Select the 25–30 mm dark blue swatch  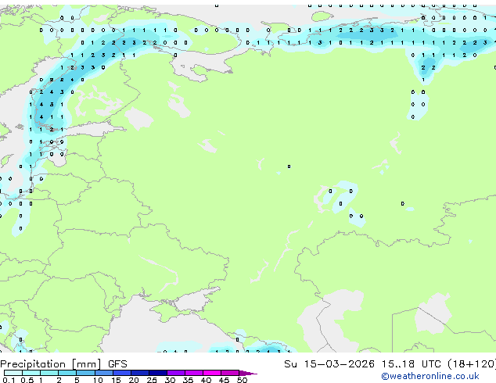tap(158, 373)
